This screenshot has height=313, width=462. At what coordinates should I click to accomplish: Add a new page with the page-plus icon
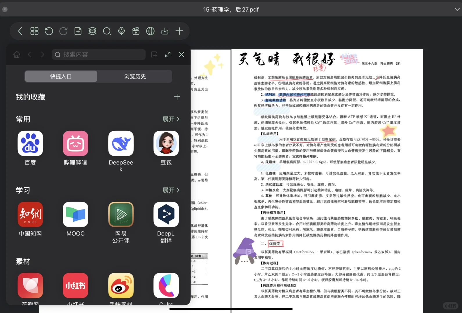click(78, 31)
